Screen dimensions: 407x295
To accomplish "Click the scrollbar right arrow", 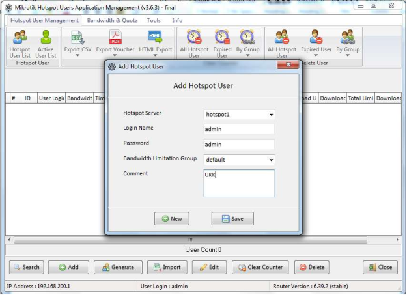I will coord(397,240).
